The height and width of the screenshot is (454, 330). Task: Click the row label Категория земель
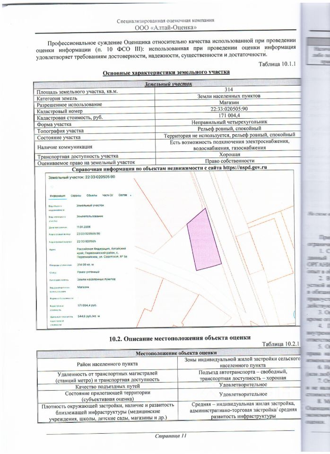[x=57, y=98]
